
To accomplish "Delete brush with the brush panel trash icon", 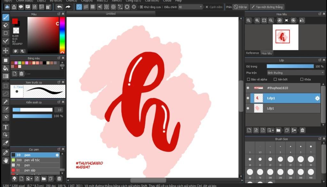I will 59,179.
